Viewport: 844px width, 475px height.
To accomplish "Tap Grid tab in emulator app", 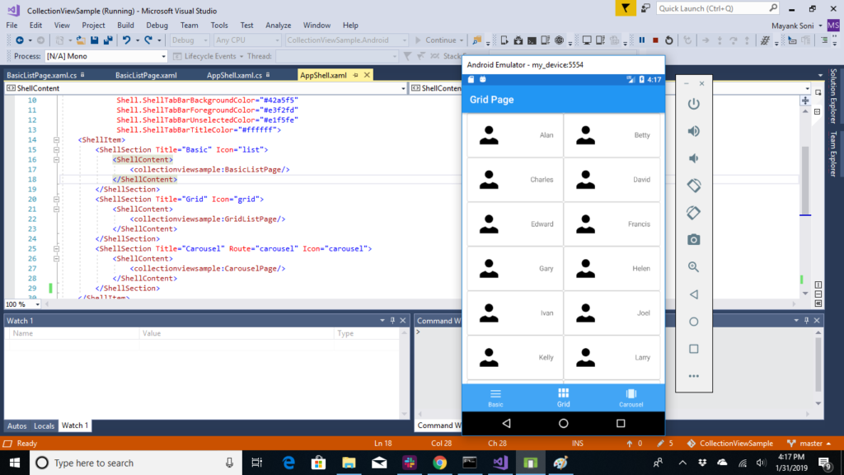I will [x=563, y=397].
